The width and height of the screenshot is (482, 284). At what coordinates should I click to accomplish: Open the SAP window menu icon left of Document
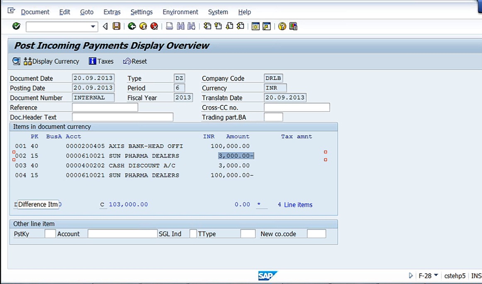coord(11,11)
